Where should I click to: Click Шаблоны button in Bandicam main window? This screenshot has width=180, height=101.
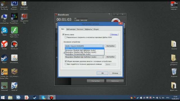click(115, 81)
